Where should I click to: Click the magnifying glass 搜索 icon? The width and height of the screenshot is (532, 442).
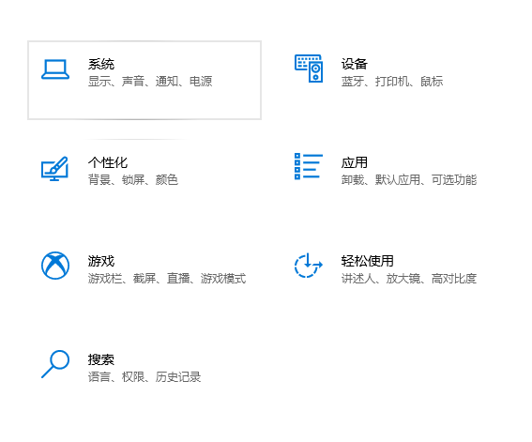[55, 363]
